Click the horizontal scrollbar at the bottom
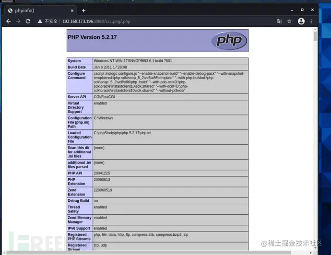This screenshot has height=255, width=331. tap(149, 253)
